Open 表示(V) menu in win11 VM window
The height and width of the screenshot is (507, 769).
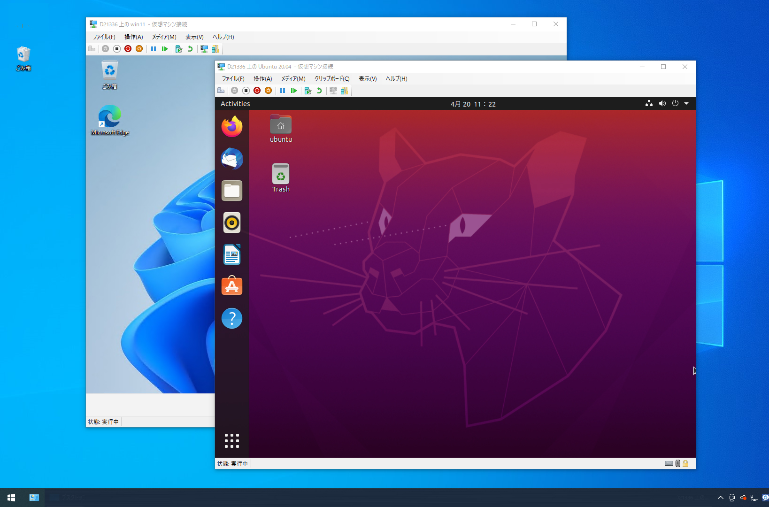pos(194,37)
